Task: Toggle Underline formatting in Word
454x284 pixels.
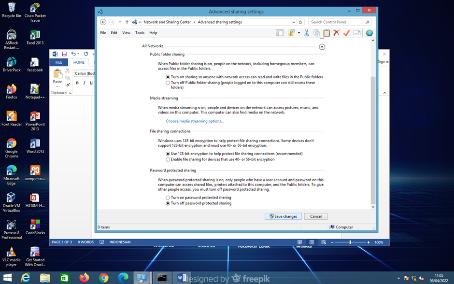Action: coord(91,83)
